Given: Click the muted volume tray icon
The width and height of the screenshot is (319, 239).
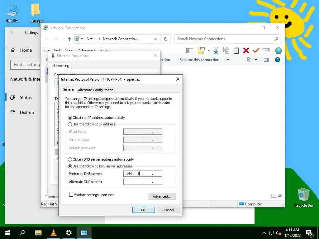Looking at the screenshot, I should (x=279, y=233).
